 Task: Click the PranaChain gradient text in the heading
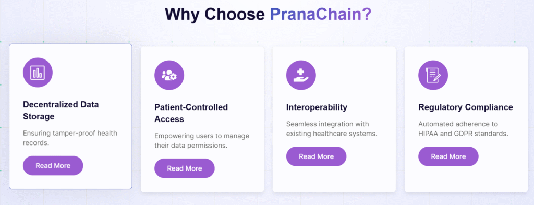pos(321,14)
